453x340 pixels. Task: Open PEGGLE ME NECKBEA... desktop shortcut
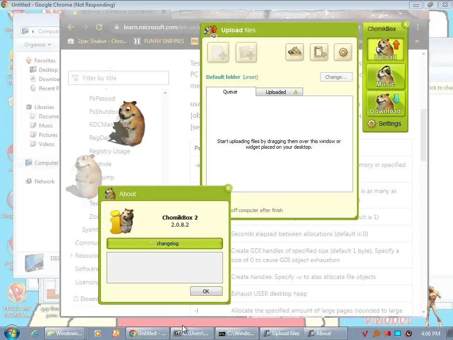[x=17, y=300]
